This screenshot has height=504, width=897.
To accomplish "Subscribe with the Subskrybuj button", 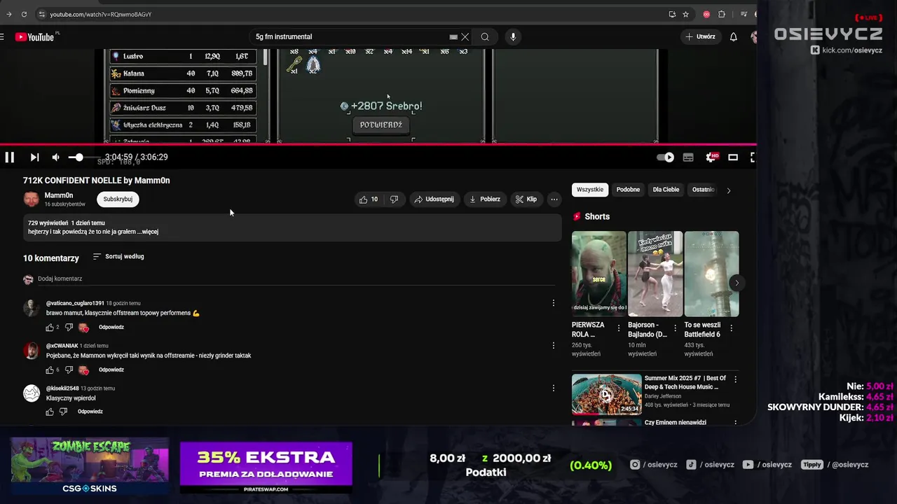I will (x=118, y=199).
